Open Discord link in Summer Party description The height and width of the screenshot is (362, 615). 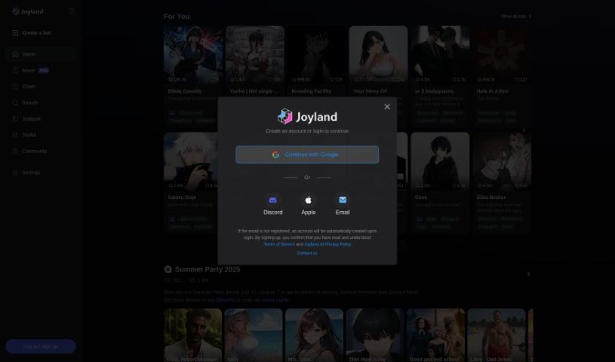(226, 299)
